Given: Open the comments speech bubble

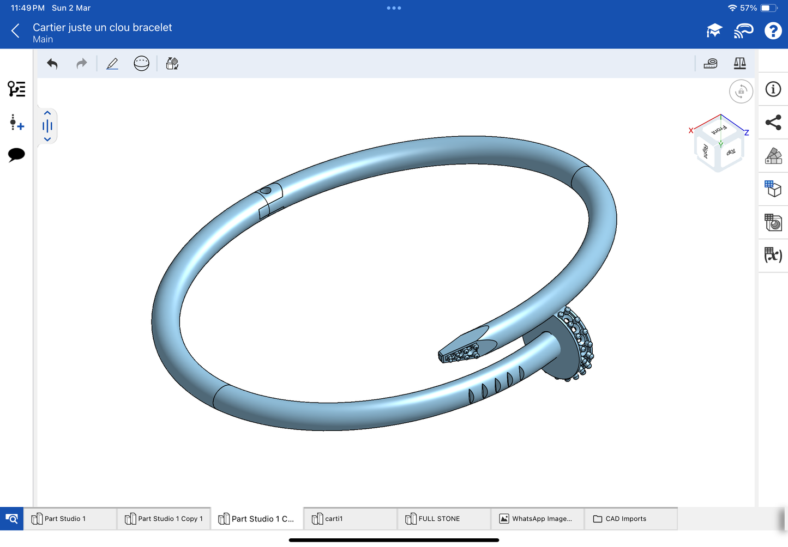Looking at the screenshot, I should (x=16, y=155).
